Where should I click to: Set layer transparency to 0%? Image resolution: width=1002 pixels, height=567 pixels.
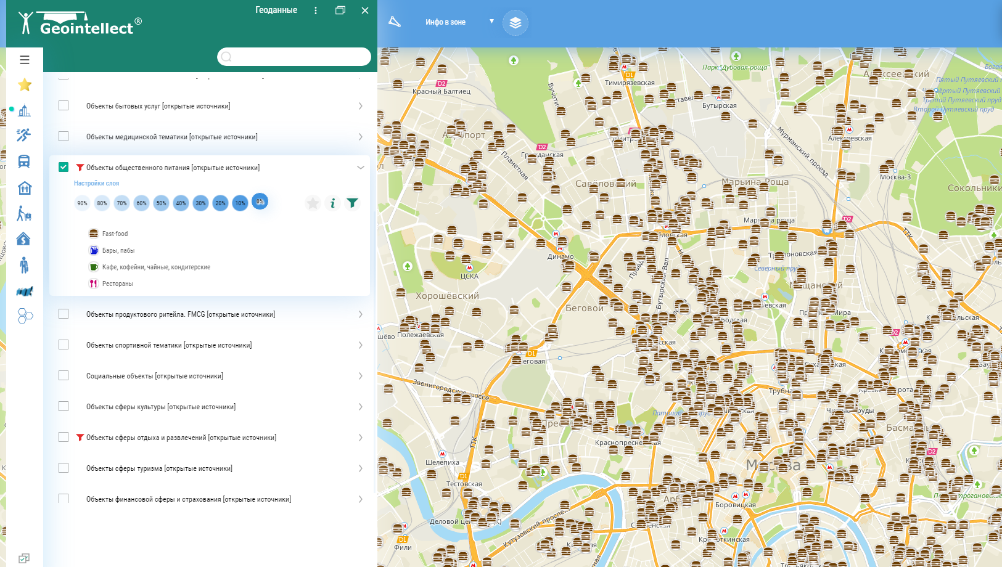pyautogui.click(x=260, y=202)
